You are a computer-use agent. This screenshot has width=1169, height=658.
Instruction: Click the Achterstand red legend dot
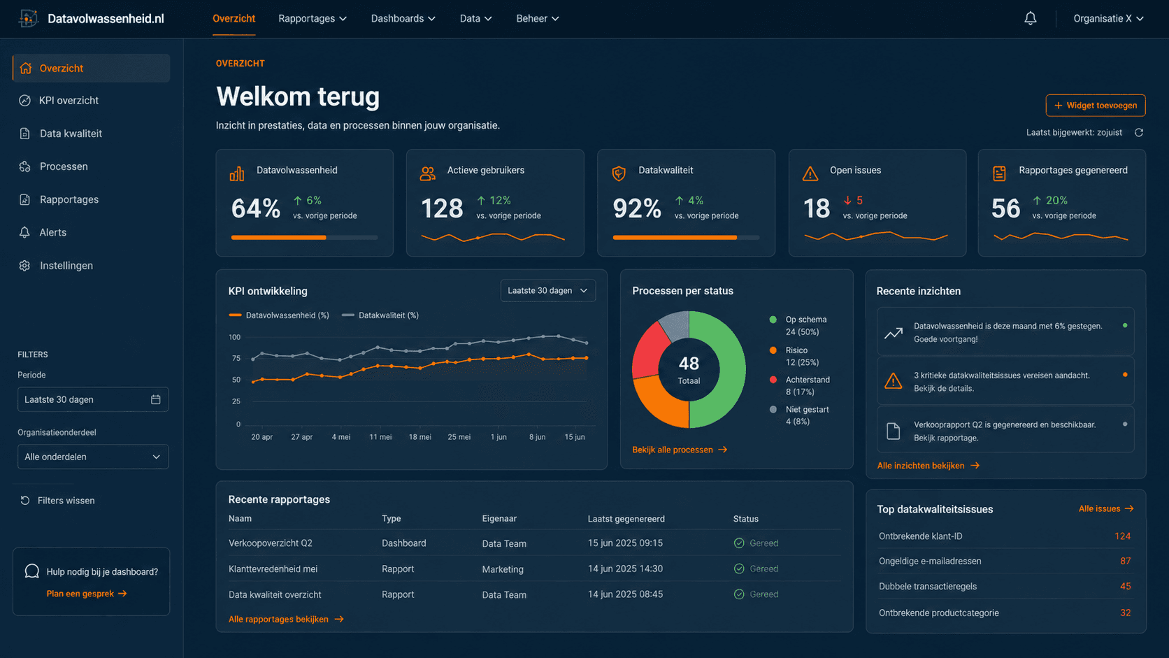tap(773, 380)
